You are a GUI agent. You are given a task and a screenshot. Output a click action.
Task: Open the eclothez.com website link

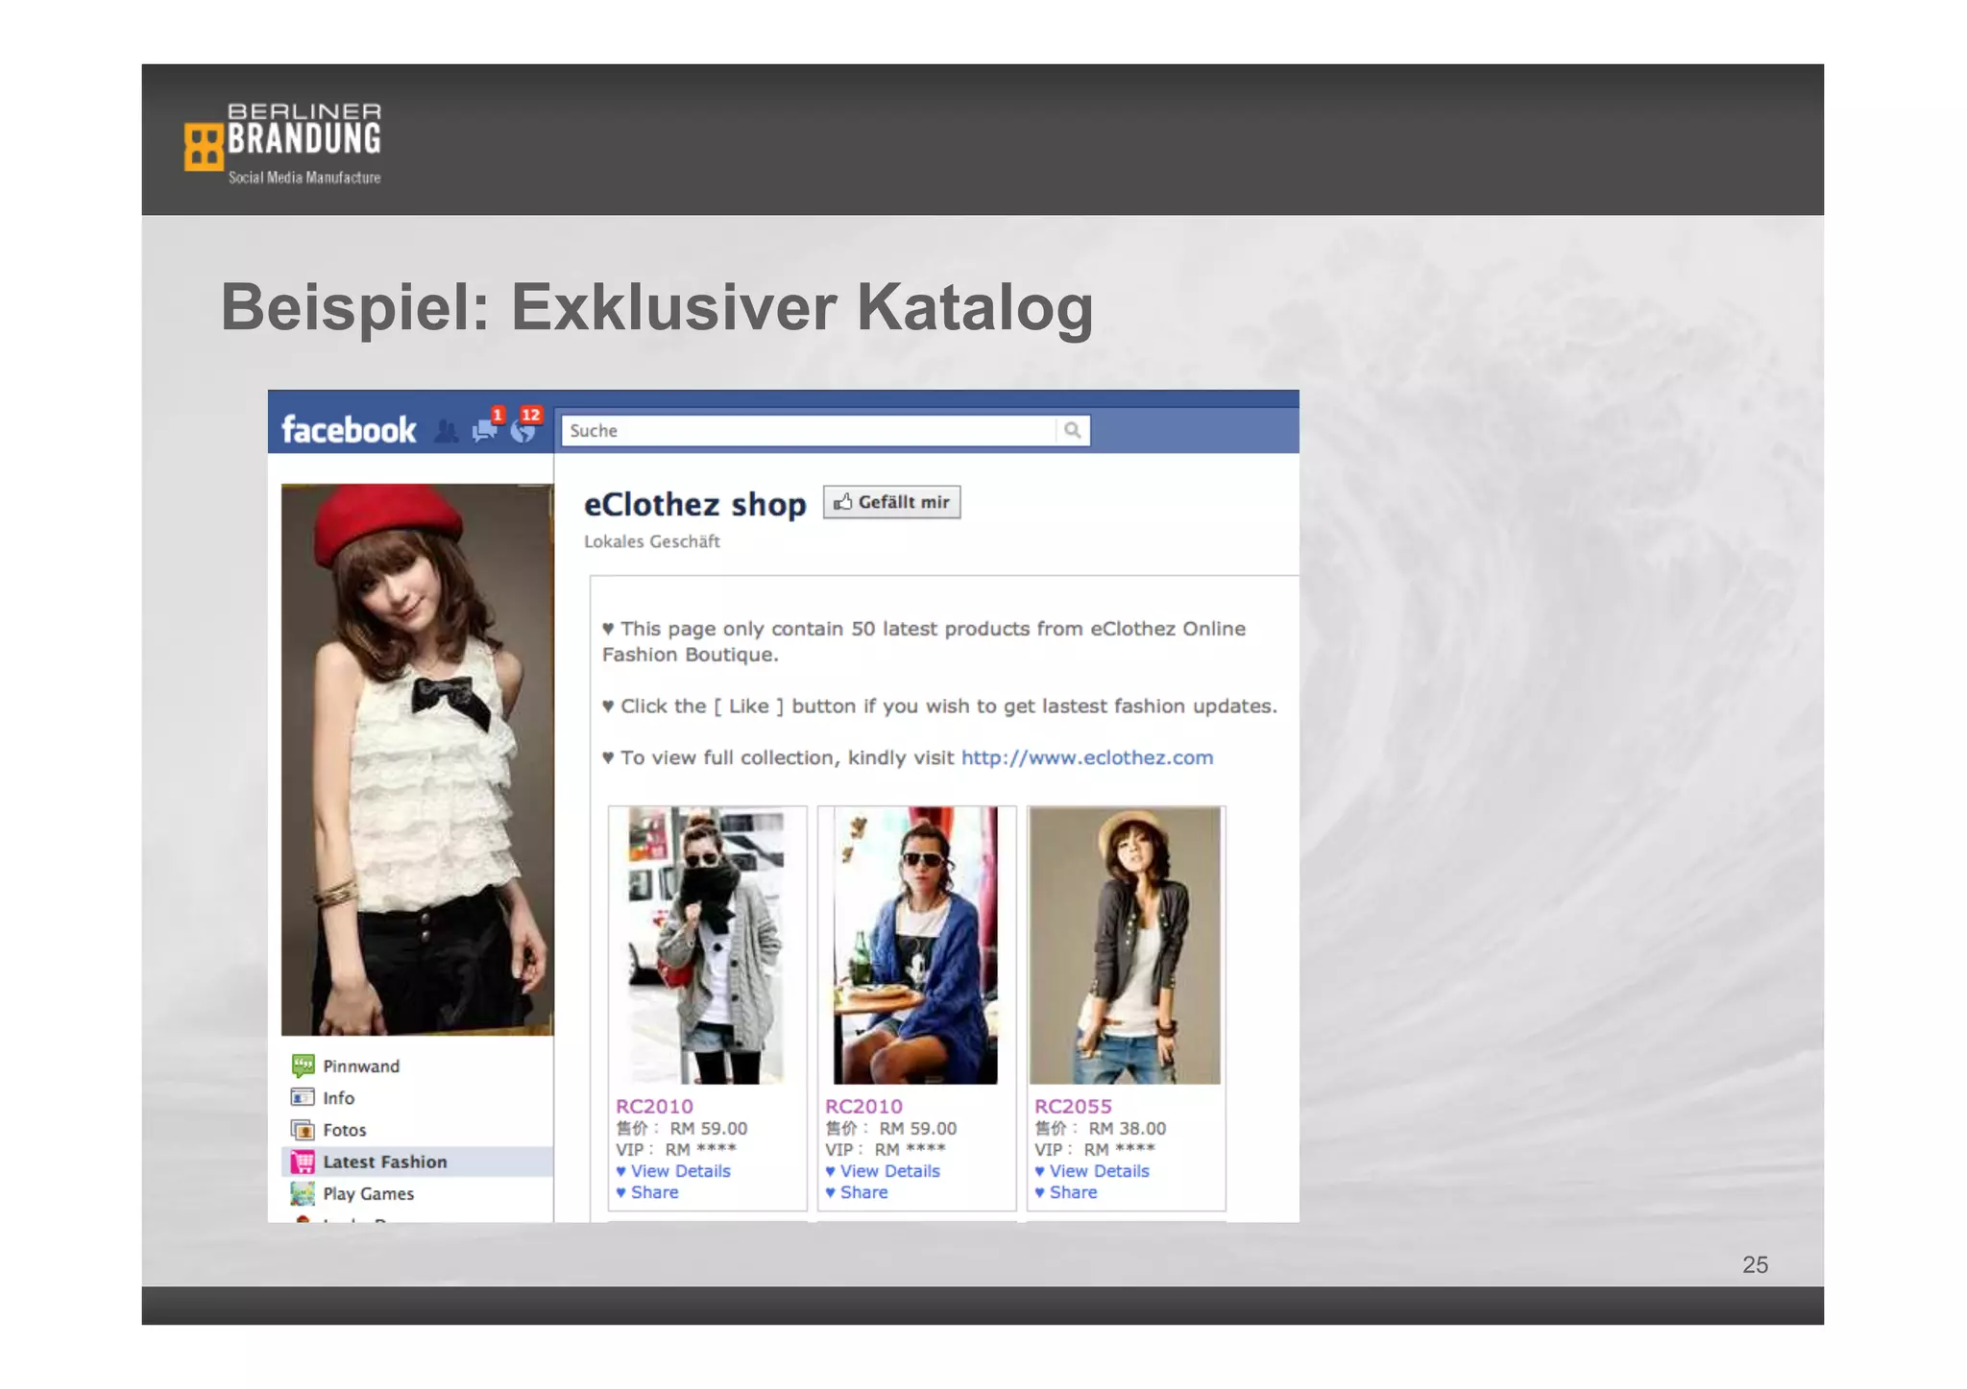click(x=1087, y=757)
